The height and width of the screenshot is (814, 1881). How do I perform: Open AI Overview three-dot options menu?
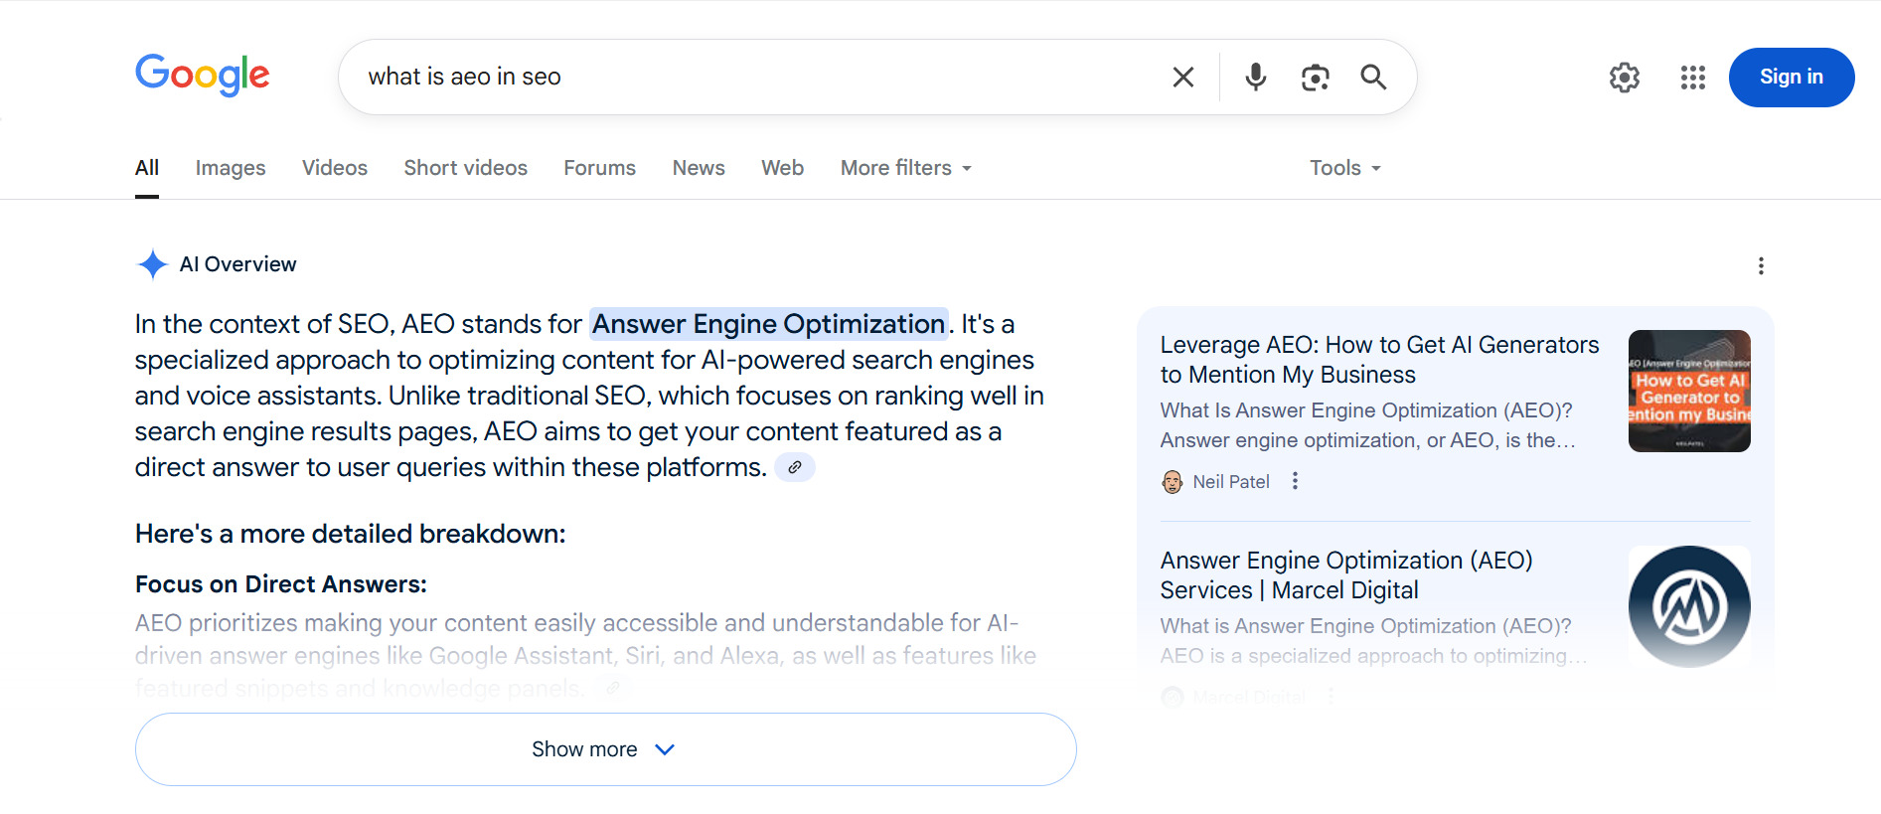point(1761,265)
